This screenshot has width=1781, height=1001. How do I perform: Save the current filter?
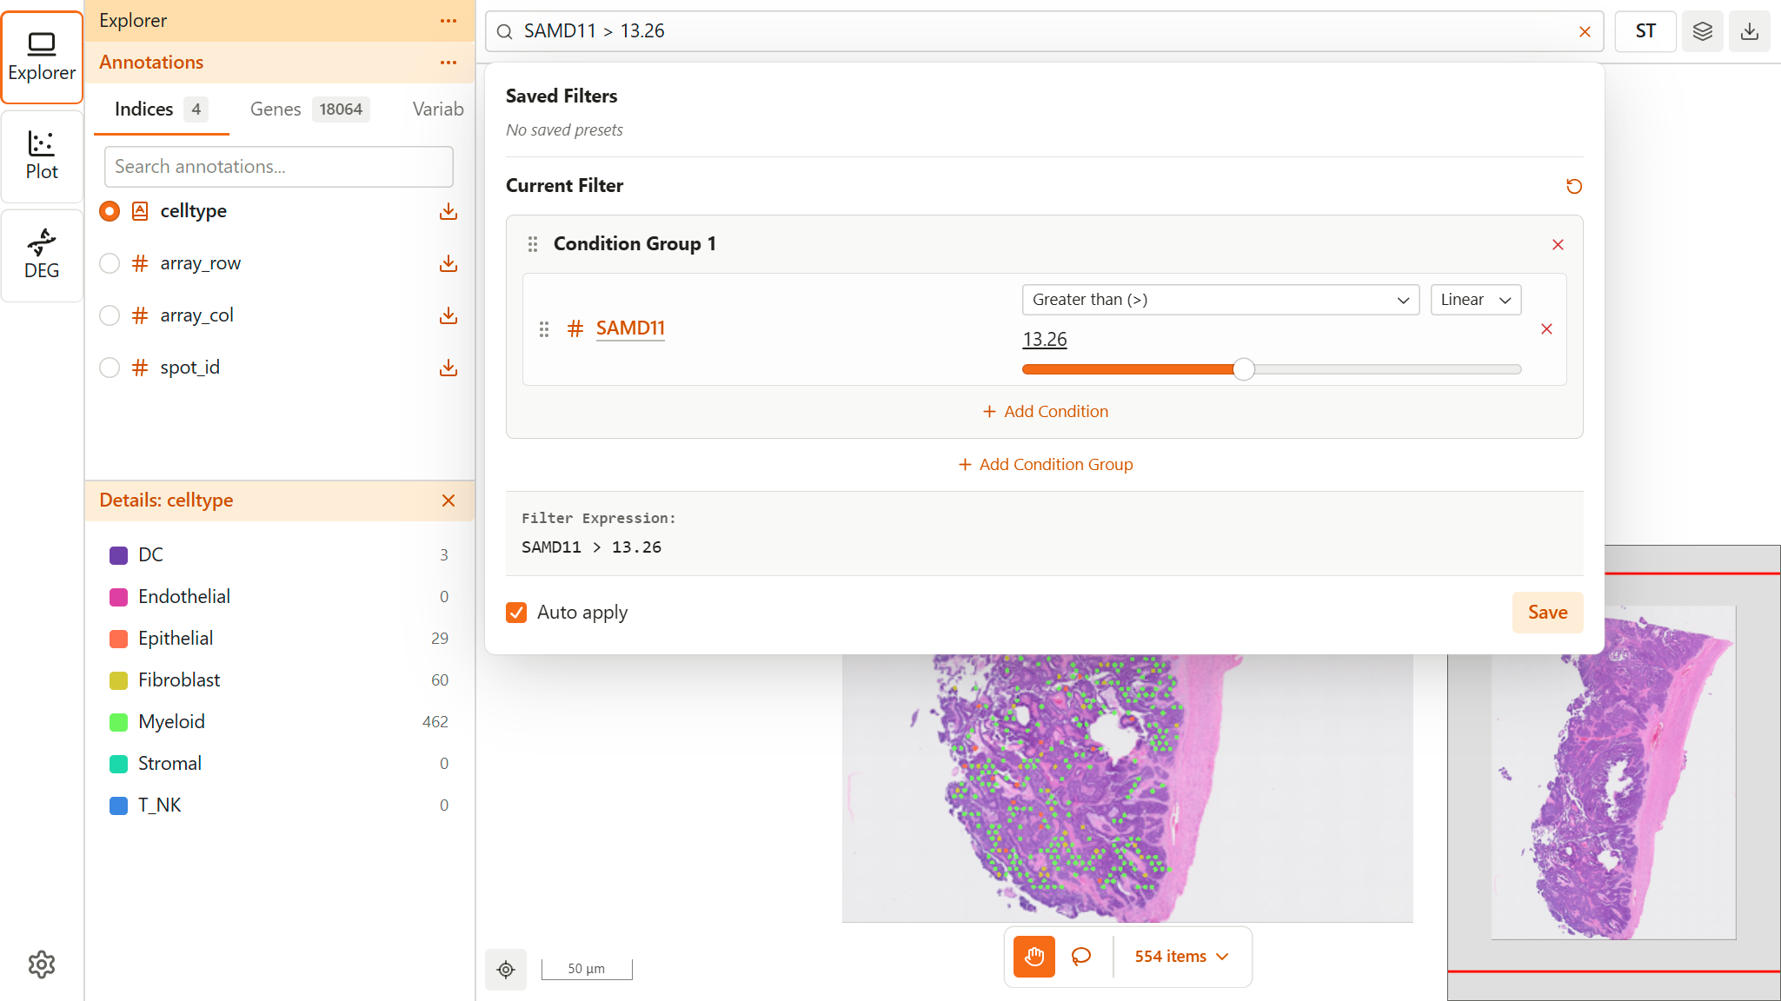click(1546, 613)
